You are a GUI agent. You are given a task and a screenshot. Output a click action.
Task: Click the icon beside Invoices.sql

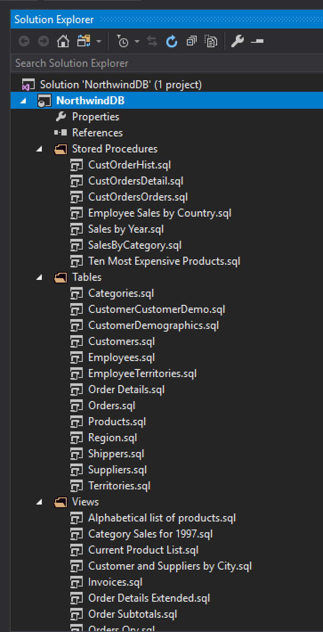[x=77, y=582]
